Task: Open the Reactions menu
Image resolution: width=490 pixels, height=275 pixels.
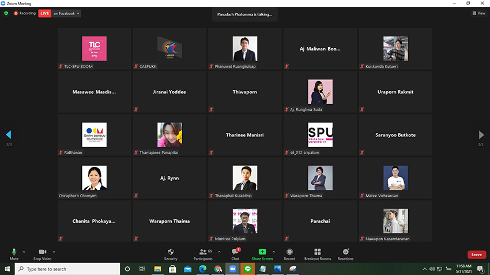Action: (345, 254)
